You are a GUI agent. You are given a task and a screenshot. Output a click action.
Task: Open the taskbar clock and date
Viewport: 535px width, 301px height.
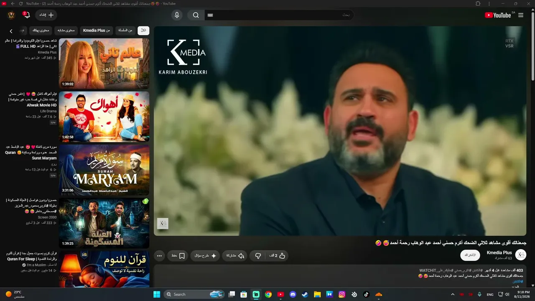(523, 294)
